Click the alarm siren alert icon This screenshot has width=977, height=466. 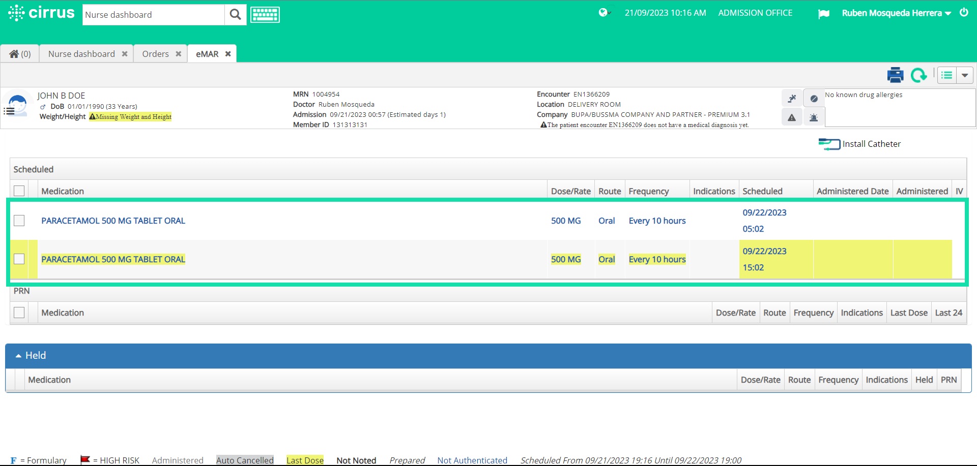pyautogui.click(x=813, y=117)
